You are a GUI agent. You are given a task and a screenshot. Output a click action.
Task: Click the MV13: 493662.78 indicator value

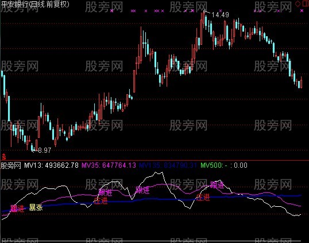click(x=51, y=165)
